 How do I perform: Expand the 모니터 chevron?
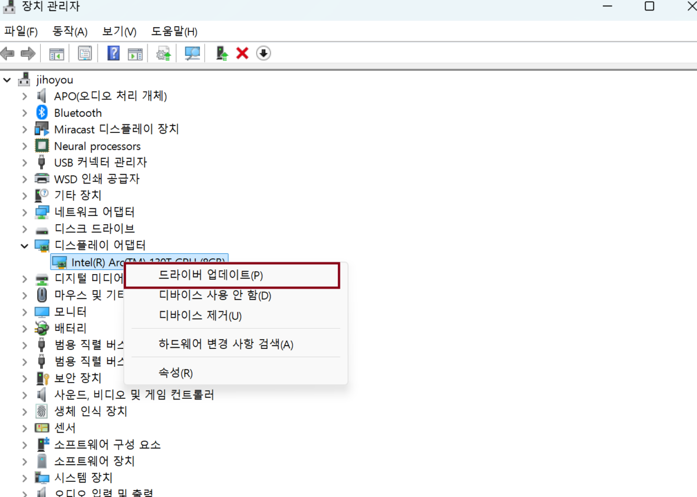point(24,312)
